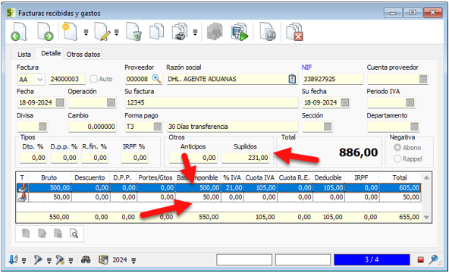Print documents with the printer icon

click(180, 32)
